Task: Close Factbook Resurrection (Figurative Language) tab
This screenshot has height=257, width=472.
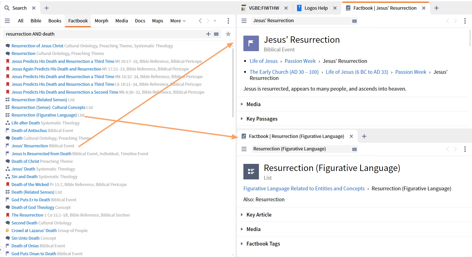Action: pyautogui.click(x=351, y=136)
